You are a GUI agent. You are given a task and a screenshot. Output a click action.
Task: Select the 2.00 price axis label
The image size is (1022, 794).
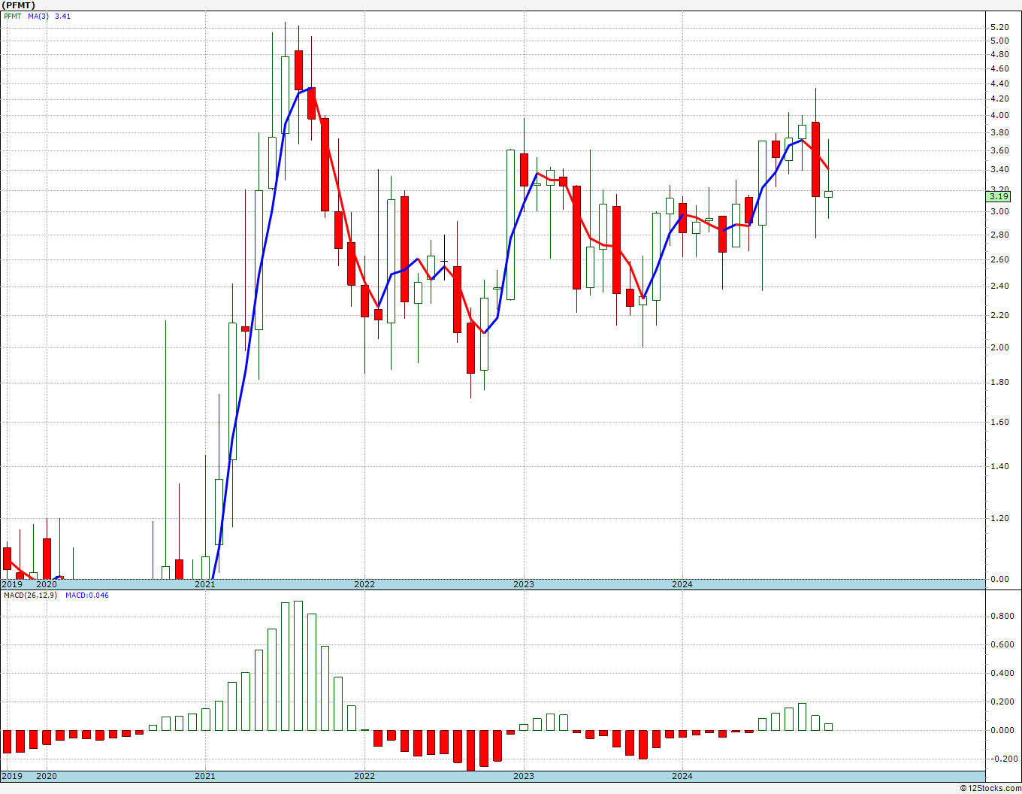click(999, 347)
